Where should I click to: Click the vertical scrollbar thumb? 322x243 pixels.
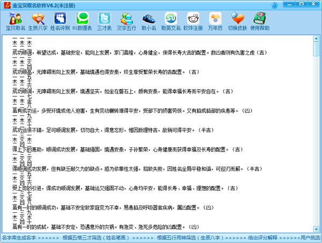point(316,49)
